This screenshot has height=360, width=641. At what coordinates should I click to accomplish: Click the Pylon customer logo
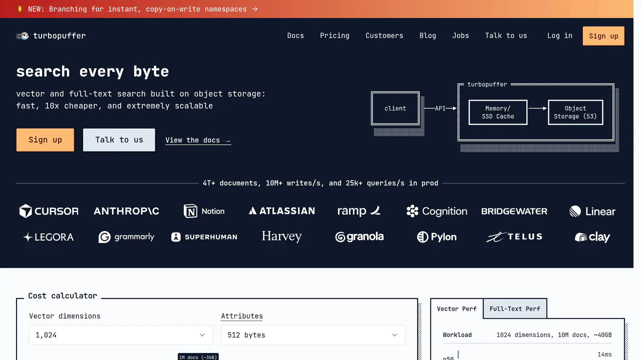point(437,237)
